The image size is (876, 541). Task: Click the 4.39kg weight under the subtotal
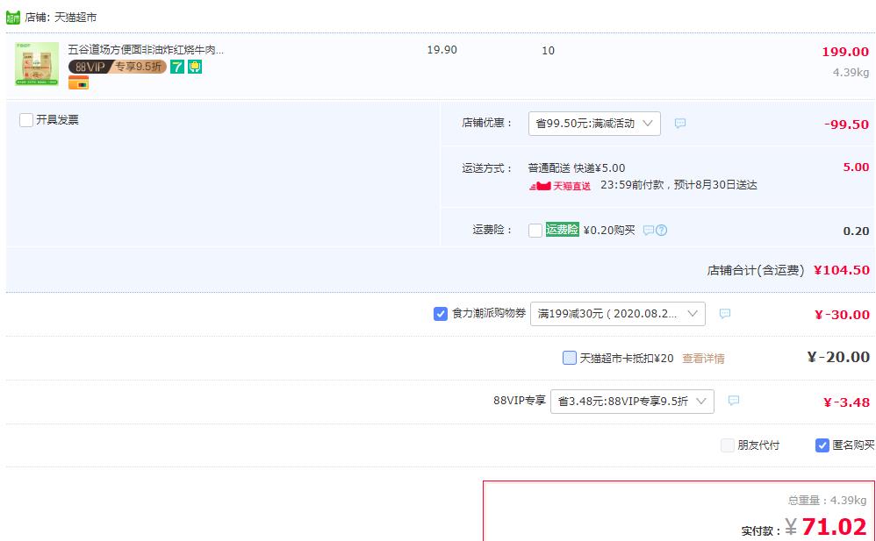coord(851,73)
